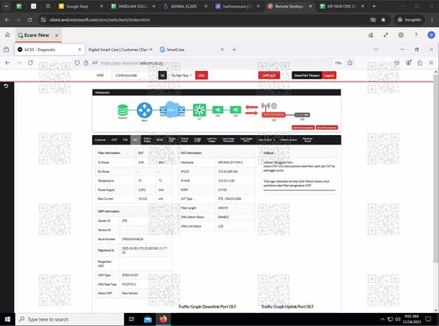Viewport: 439px width, 326px height.
Task: Click the blue BRAS router icon
Action: click(145, 110)
